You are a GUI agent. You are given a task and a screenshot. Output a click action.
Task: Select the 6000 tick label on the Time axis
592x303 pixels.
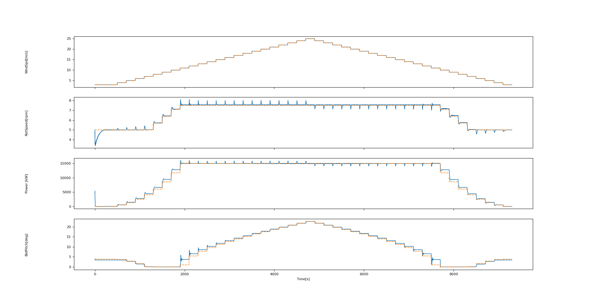364,273
